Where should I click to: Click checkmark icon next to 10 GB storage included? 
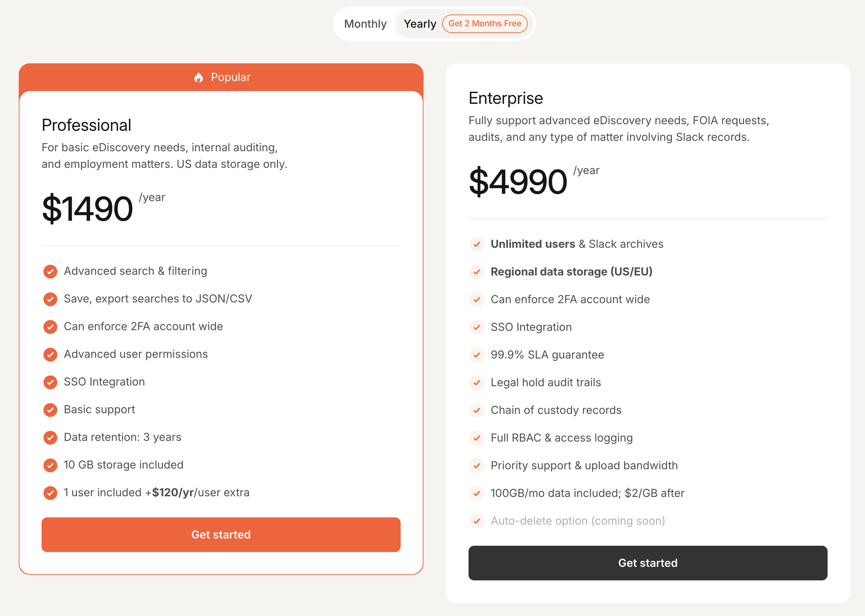(x=50, y=465)
